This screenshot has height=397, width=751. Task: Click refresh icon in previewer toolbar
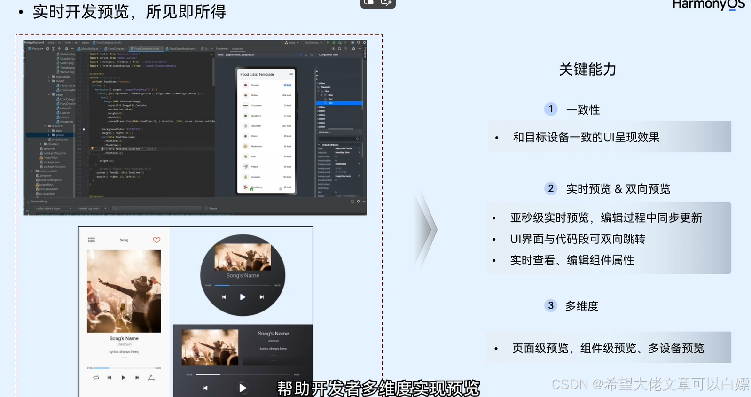[x=339, y=49]
